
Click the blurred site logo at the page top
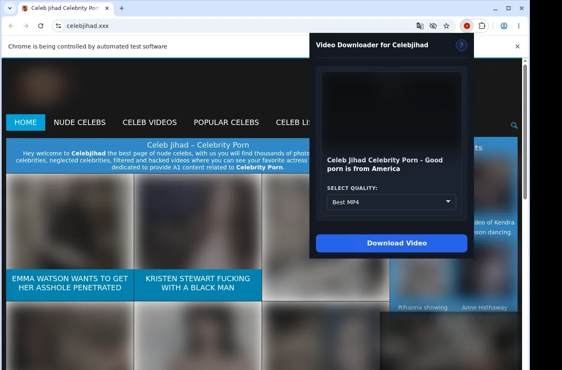[41, 86]
